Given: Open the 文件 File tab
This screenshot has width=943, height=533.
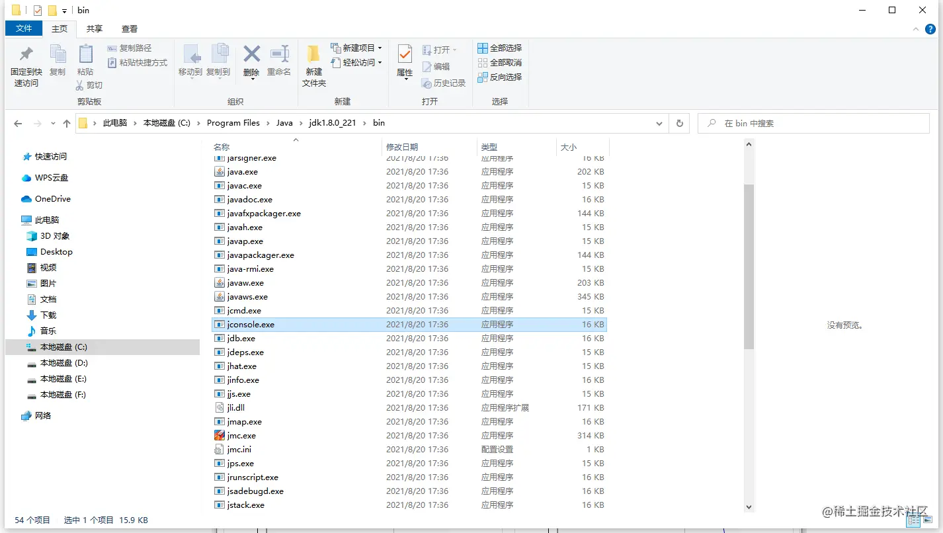Looking at the screenshot, I should pyautogui.click(x=24, y=28).
